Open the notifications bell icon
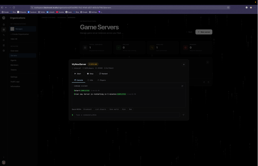The width and height of the screenshot is (258, 166). point(3,40)
